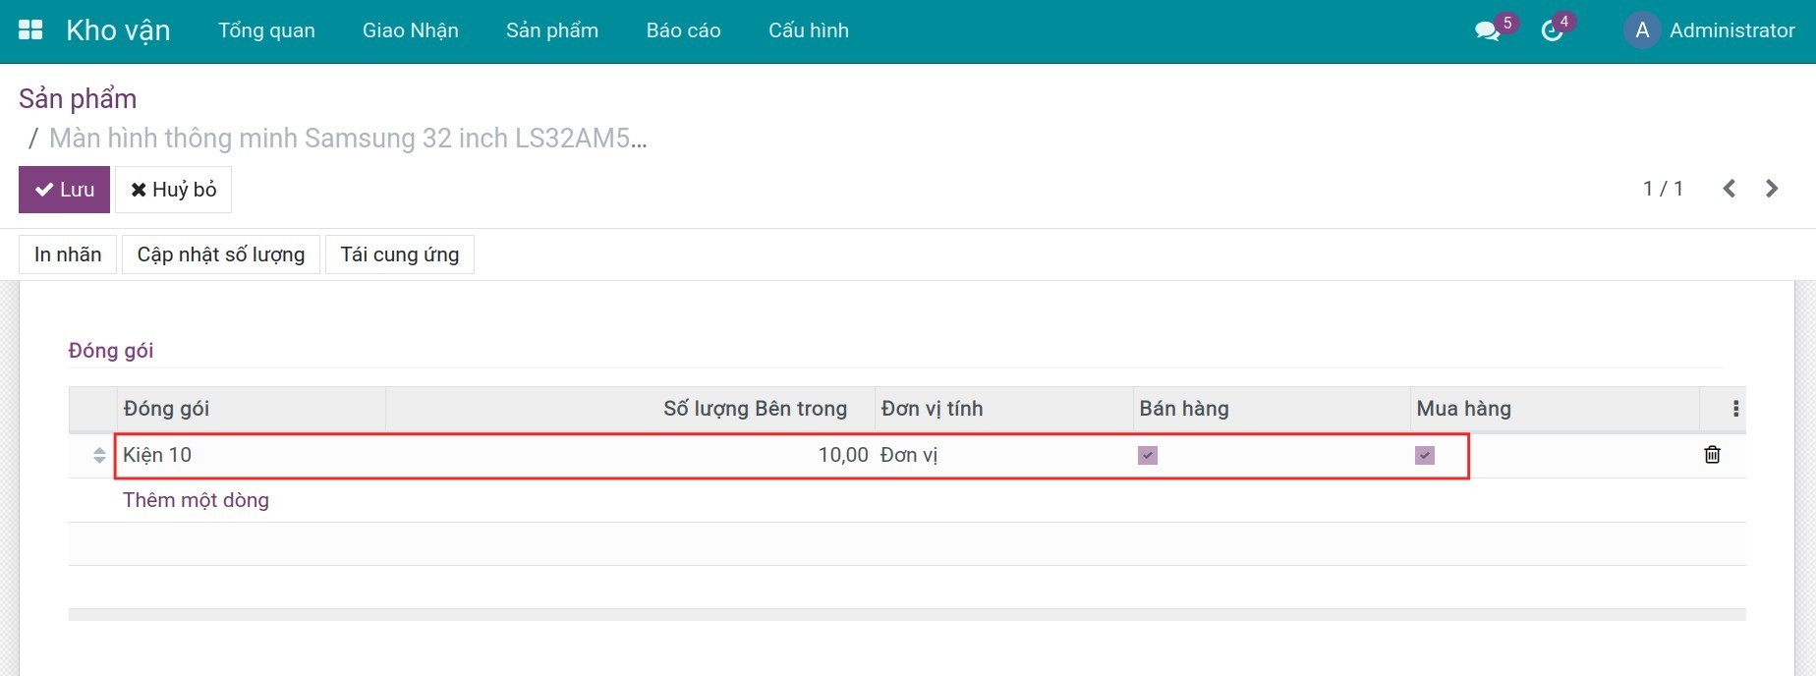The width and height of the screenshot is (1816, 676).
Task: Toggle Mua hàng checkbox for Kiện 10
Action: 1425,455
